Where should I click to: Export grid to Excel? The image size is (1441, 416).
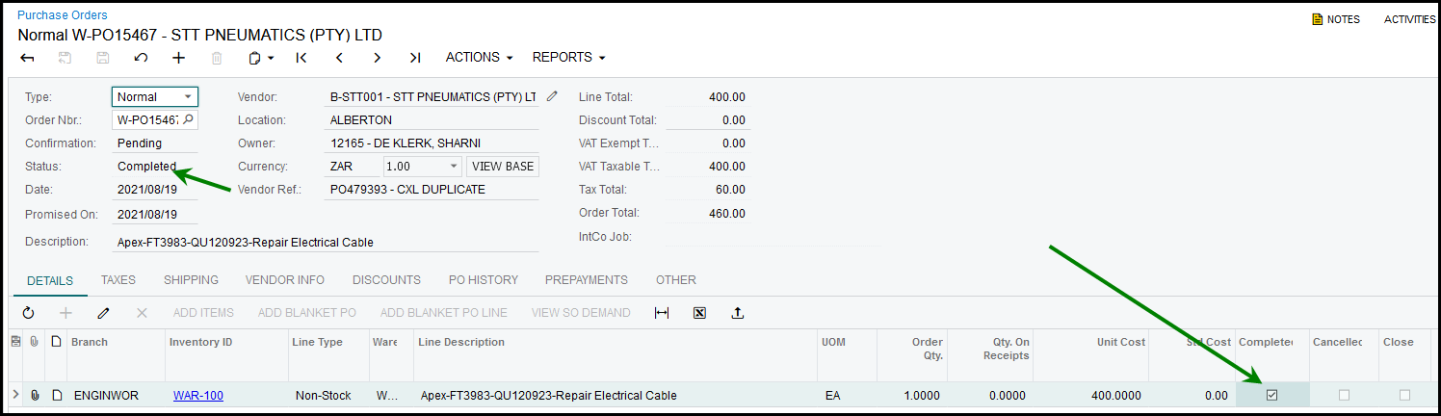(700, 313)
